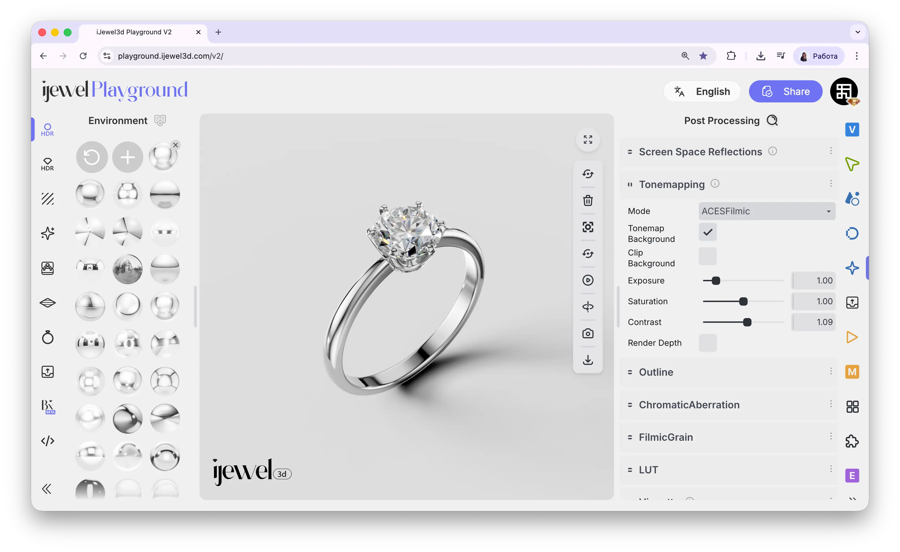Open the sparkle effects sidebar tab
Image resolution: width=900 pixels, height=552 pixels.
point(47,233)
